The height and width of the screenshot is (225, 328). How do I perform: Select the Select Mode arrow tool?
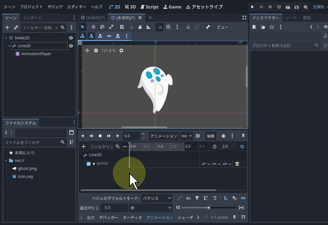pyautogui.click(x=82, y=27)
